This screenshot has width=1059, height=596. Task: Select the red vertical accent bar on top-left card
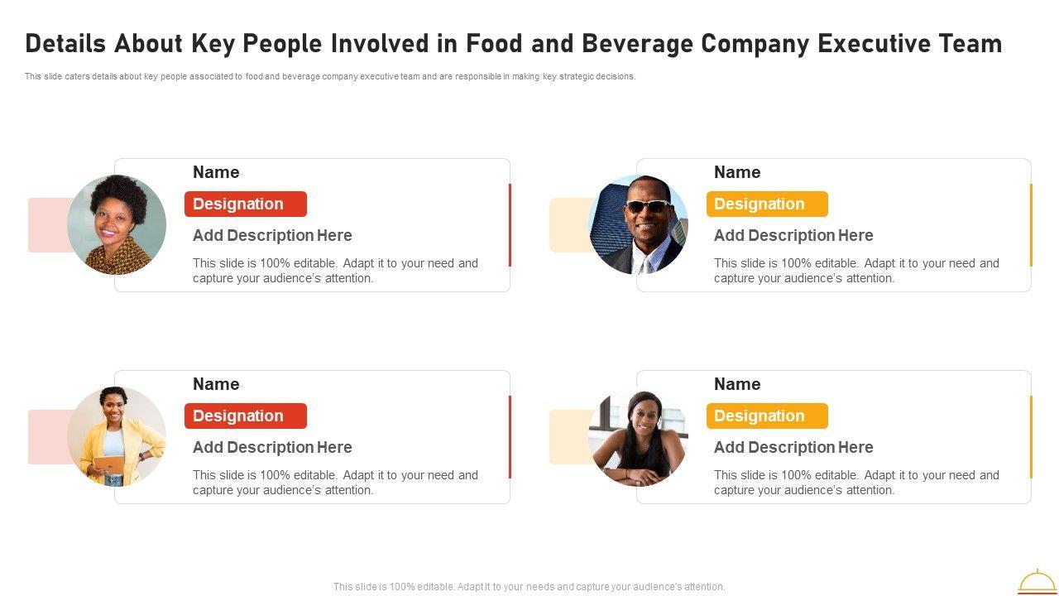pos(510,225)
